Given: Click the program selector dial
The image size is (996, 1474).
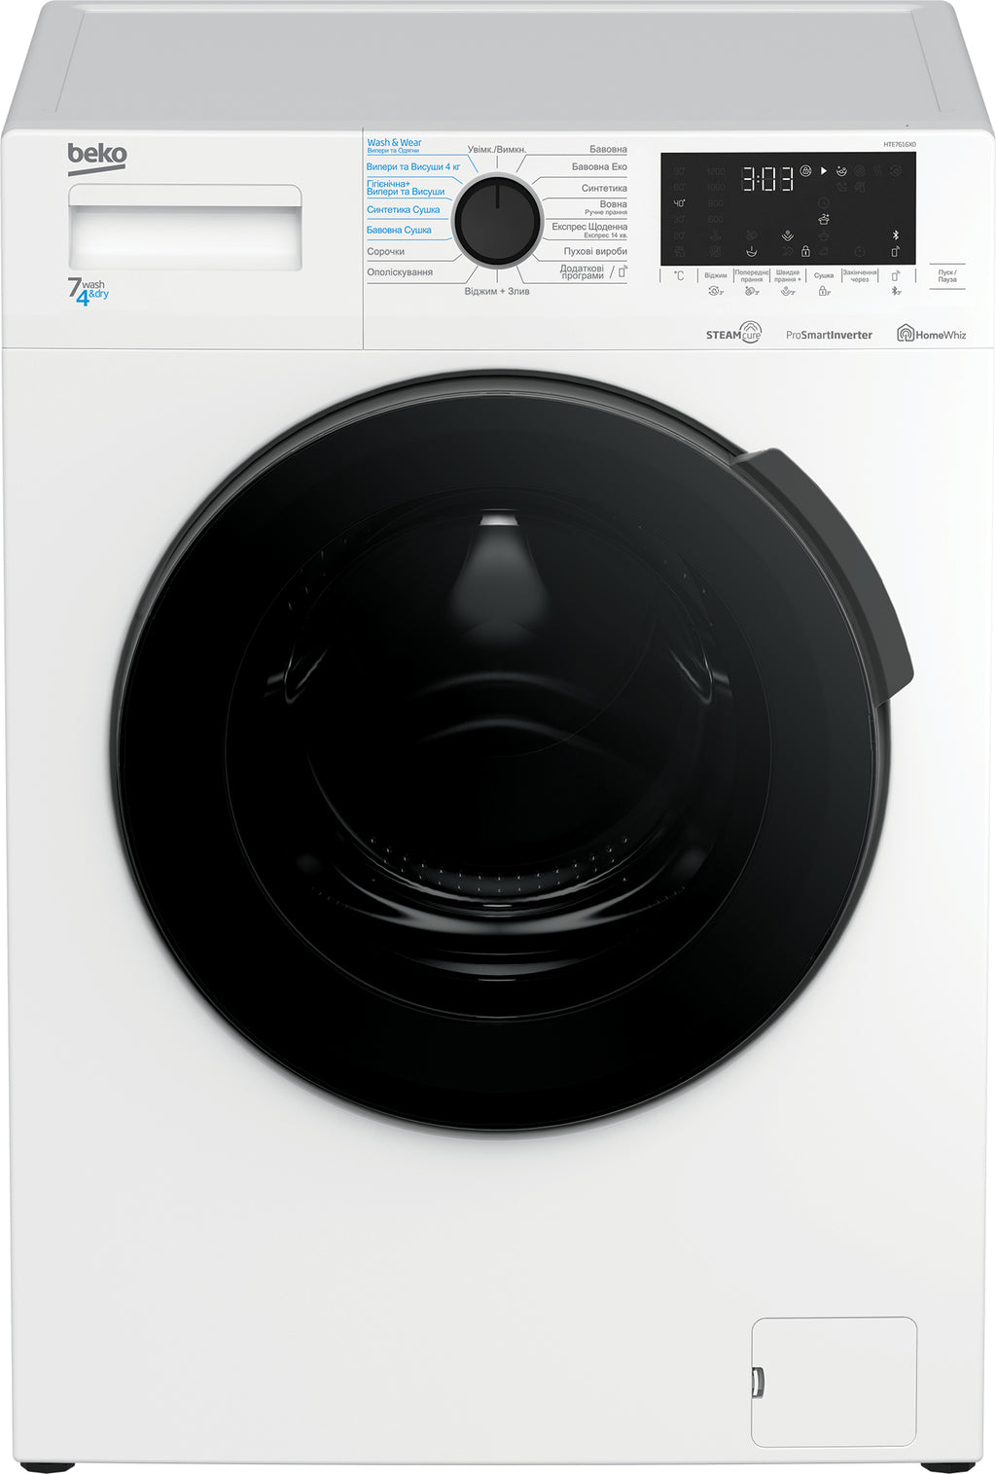Looking at the screenshot, I should pyautogui.click(x=497, y=221).
